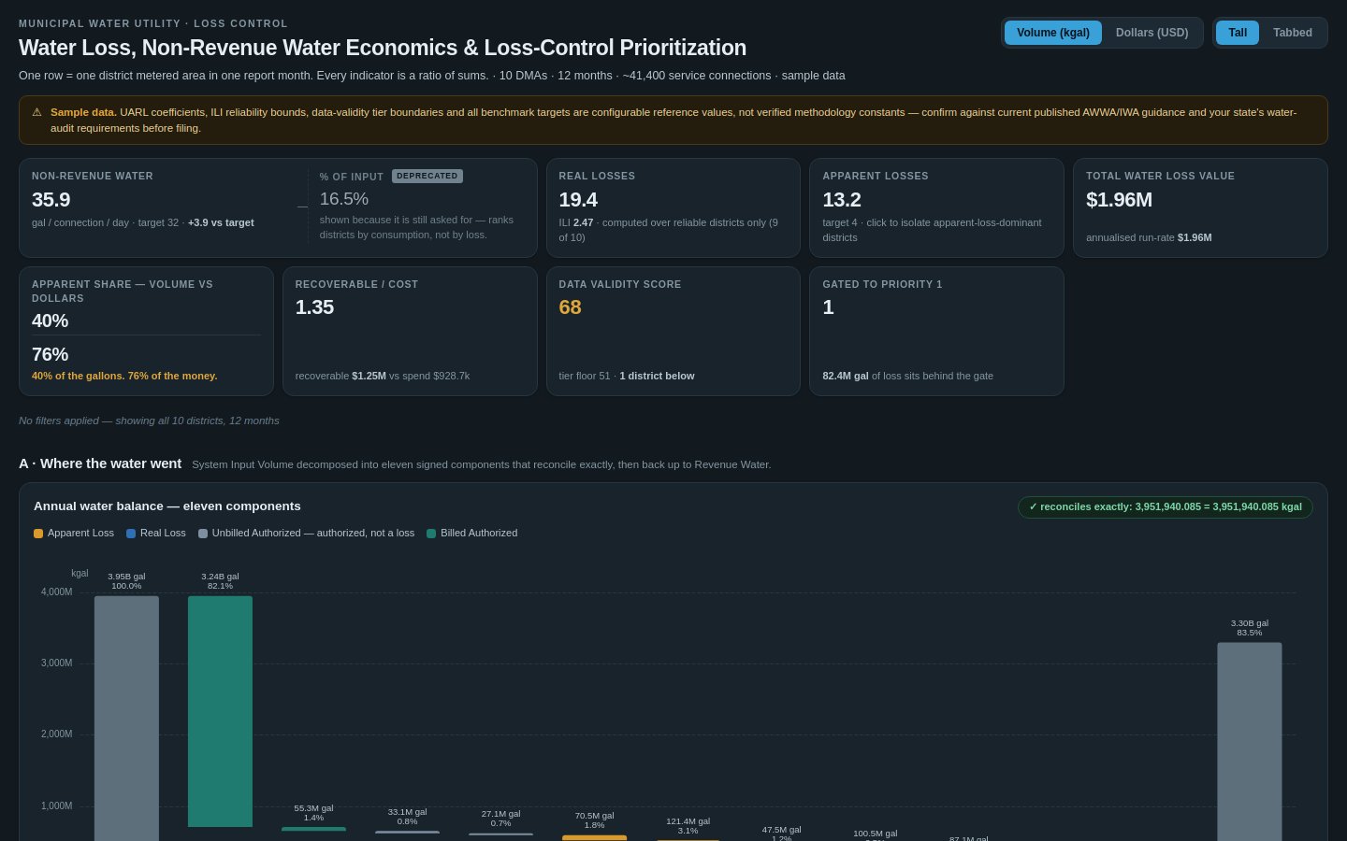Toggle Real Loss legend swatch
1347x841 pixels.
coord(131,534)
